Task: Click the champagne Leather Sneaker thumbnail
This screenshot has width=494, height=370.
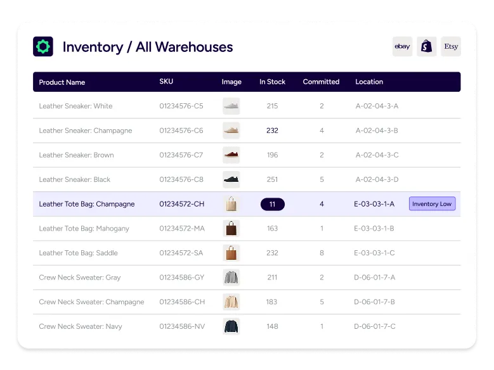Action: tap(231, 131)
